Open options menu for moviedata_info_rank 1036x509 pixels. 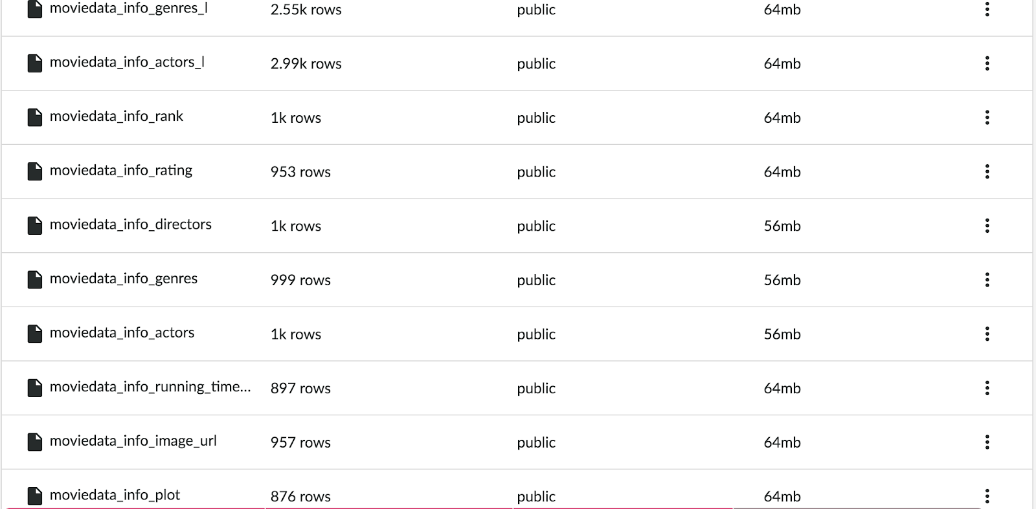[x=987, y=117]
